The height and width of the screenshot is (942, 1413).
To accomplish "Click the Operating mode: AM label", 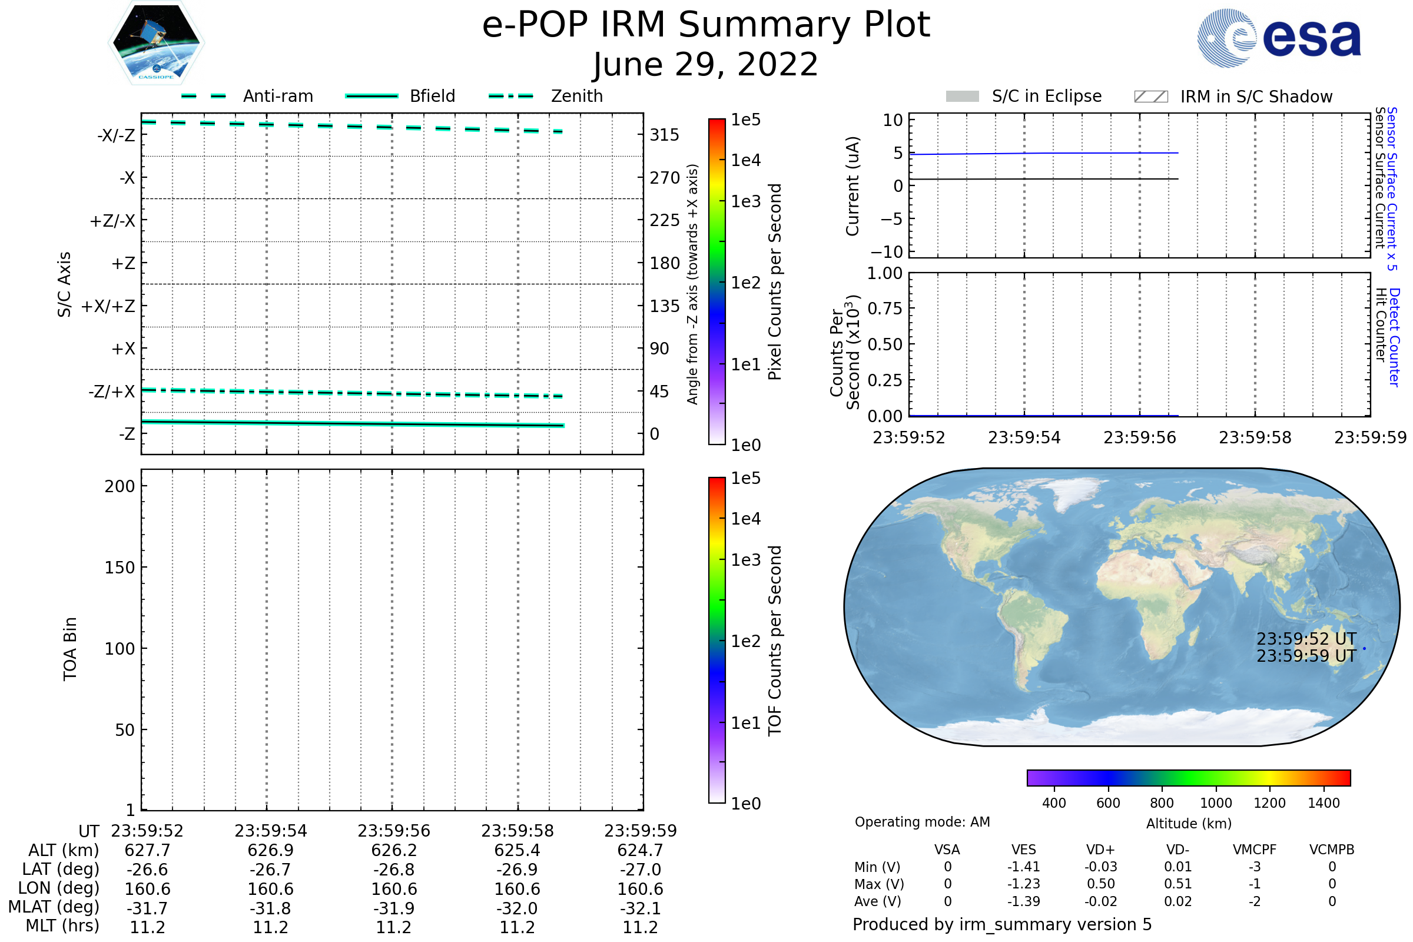I will pos(922,822).
